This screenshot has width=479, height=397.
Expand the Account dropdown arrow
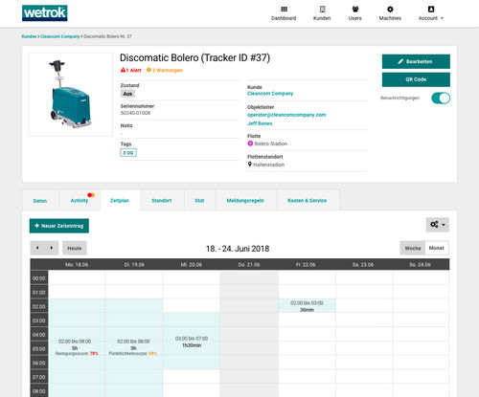click(442, 18)
